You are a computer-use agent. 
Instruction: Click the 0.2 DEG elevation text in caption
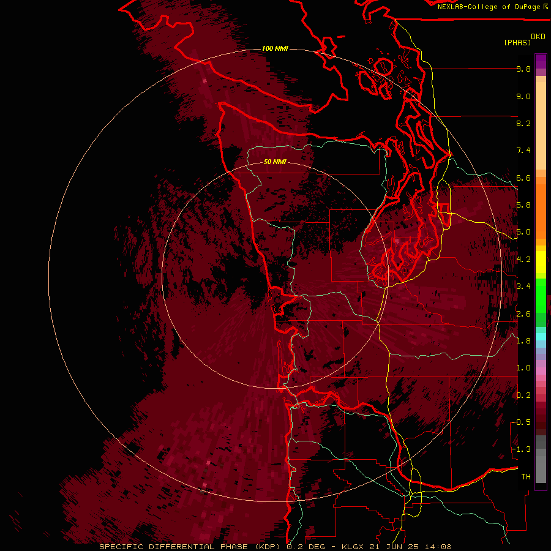click(x=305, y=547)
